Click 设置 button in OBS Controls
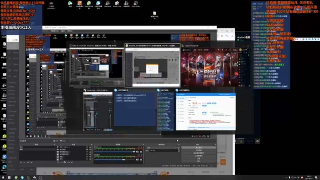This screenshot has height=180, width=320. [x=198, y=158]
